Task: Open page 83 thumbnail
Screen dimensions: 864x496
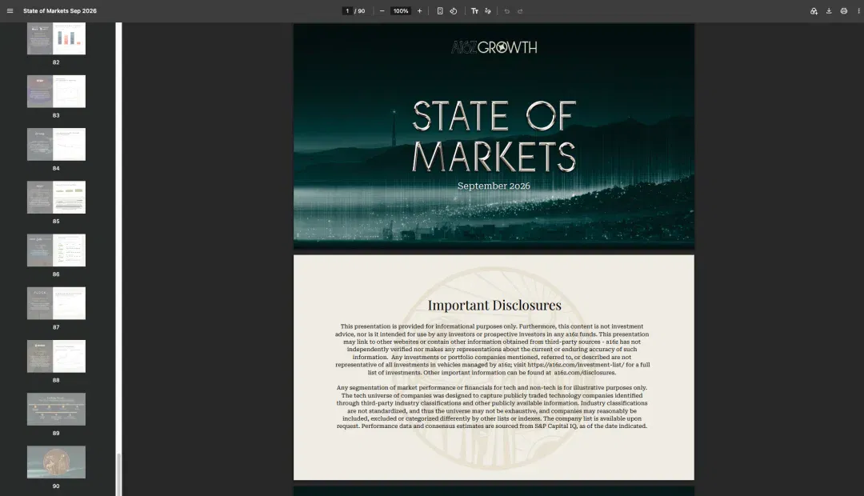Action: (56, 91)
